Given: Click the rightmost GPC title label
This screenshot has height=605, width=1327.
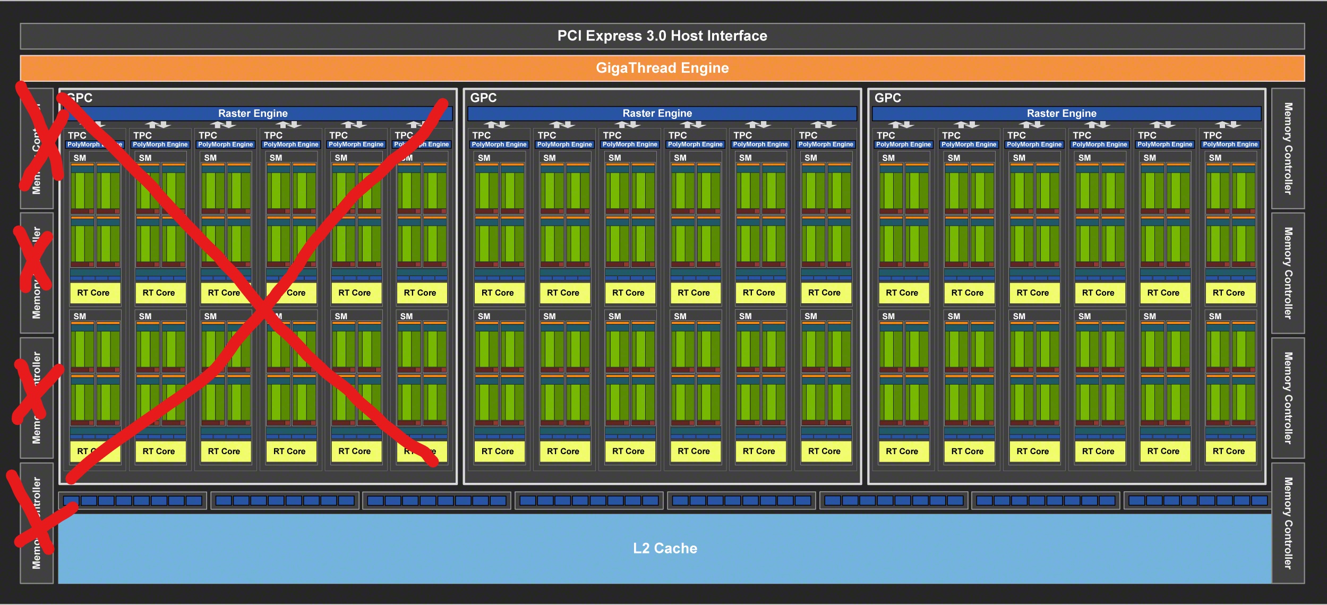Looking at the screenshot, I should pos(887,98).
